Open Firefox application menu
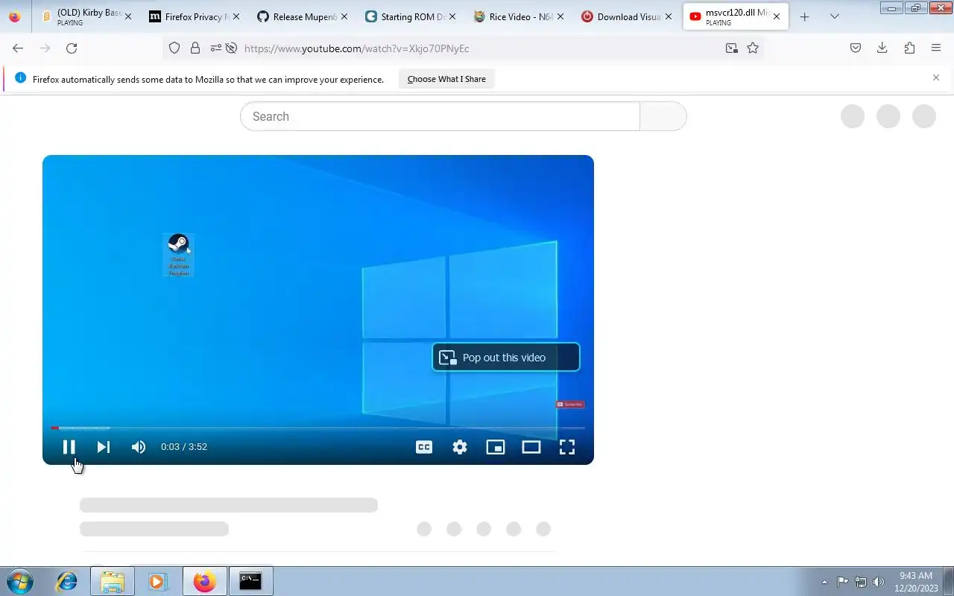954x596 pixels. tap(936, 48)
